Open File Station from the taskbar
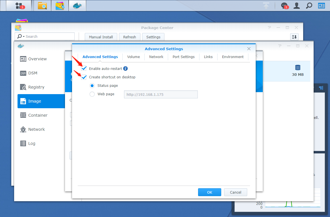This screenshot has width=330, height=217. [42, 5]
